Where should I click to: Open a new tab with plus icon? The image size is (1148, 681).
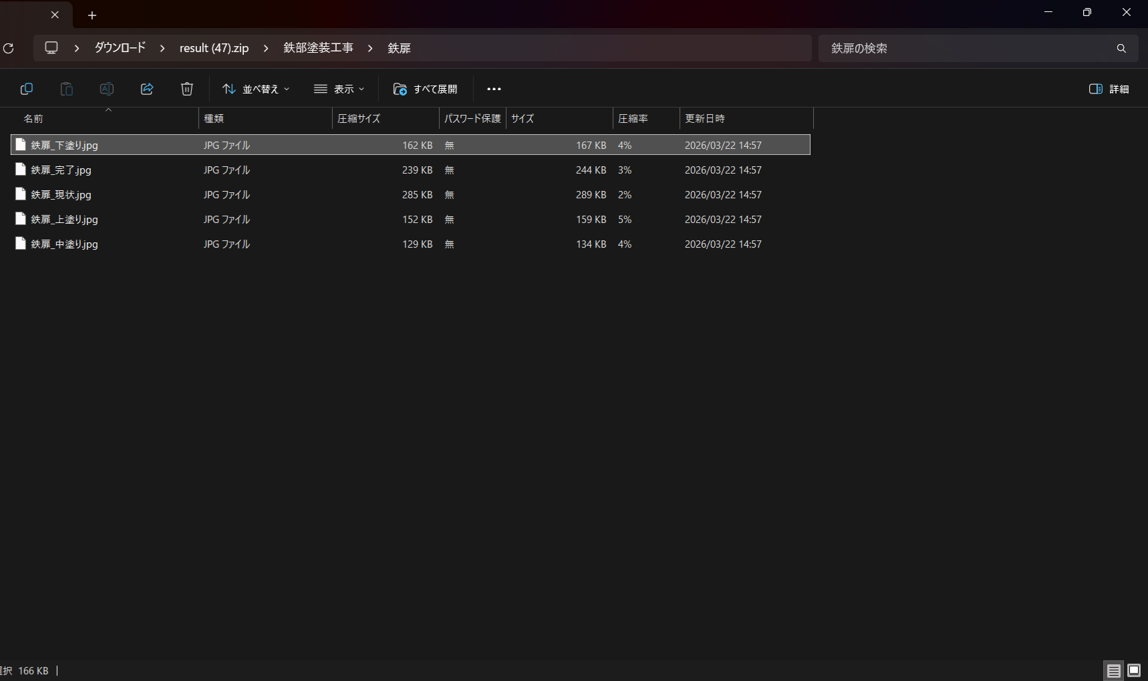click(x=92, y=15)
